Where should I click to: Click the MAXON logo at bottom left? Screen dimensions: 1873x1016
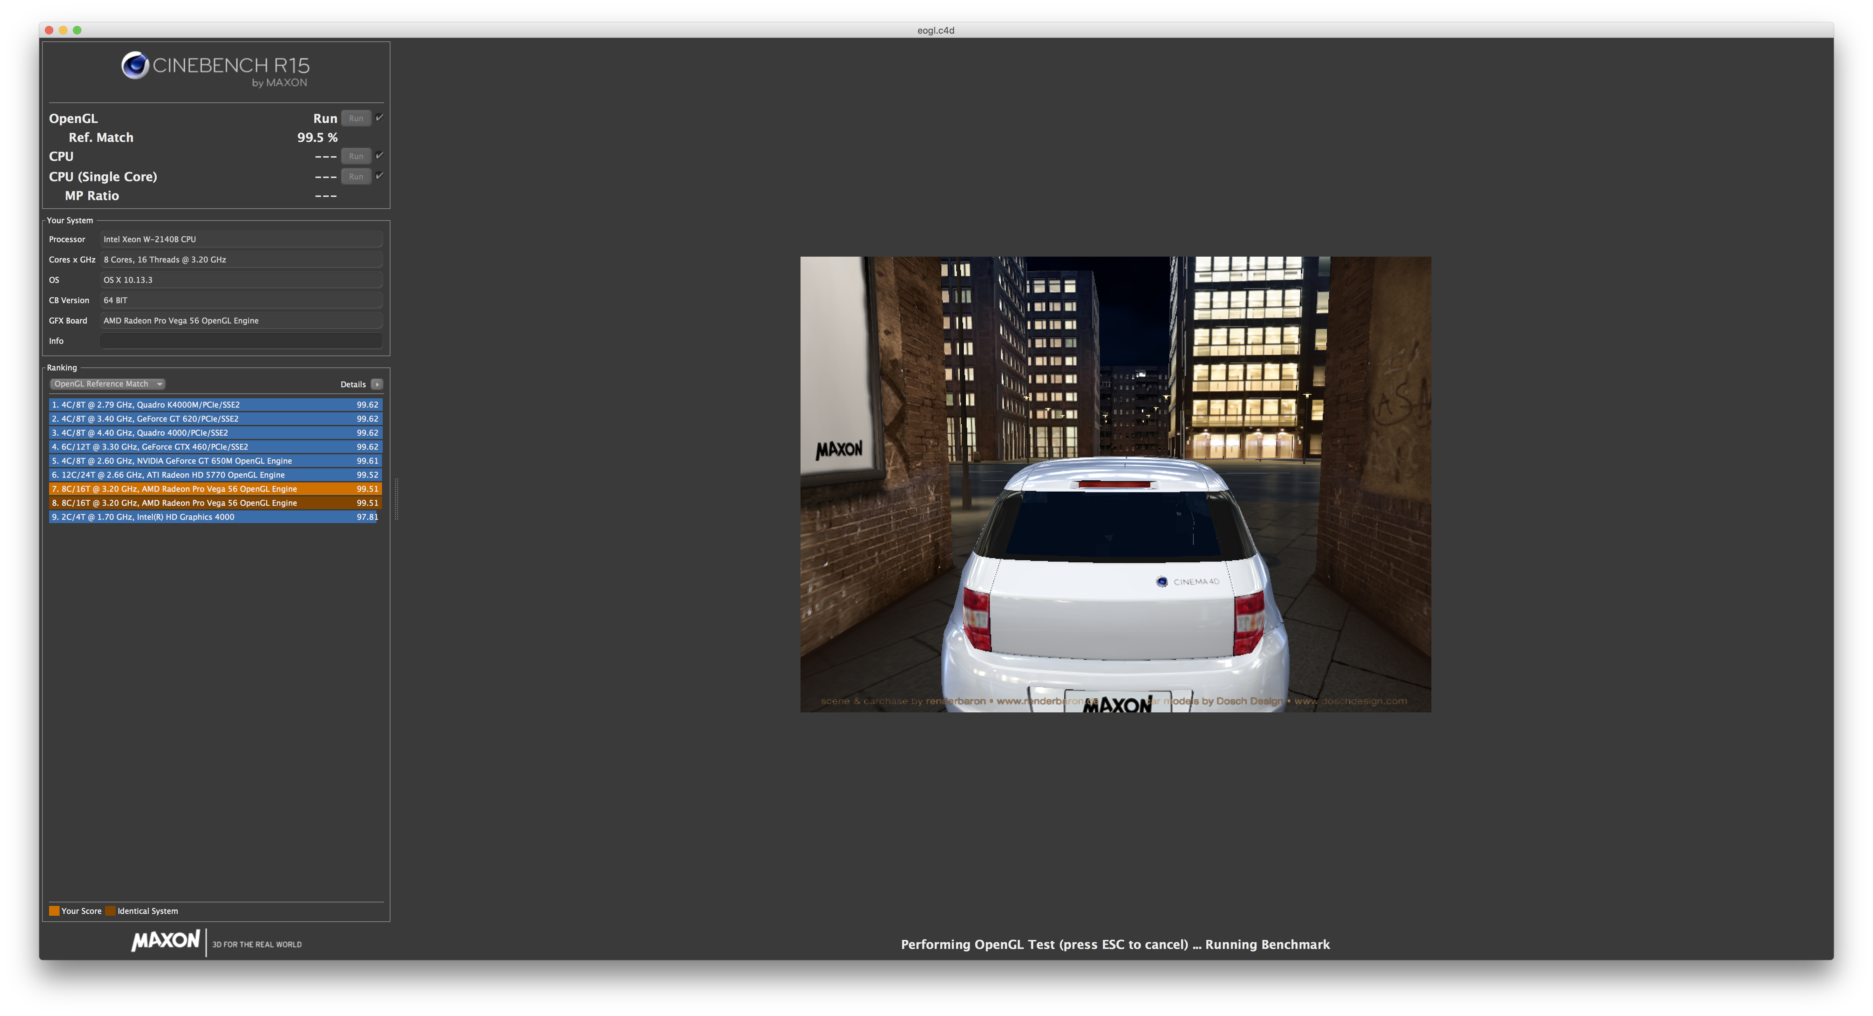click(166, 941)
